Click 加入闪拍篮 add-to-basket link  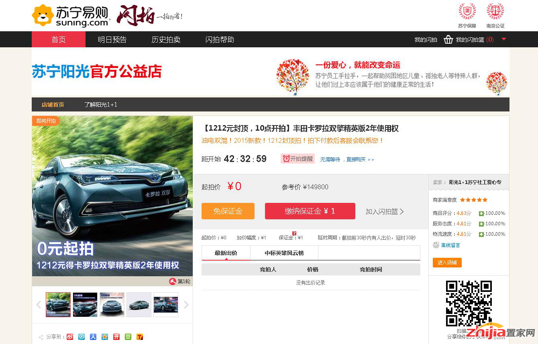385,211
